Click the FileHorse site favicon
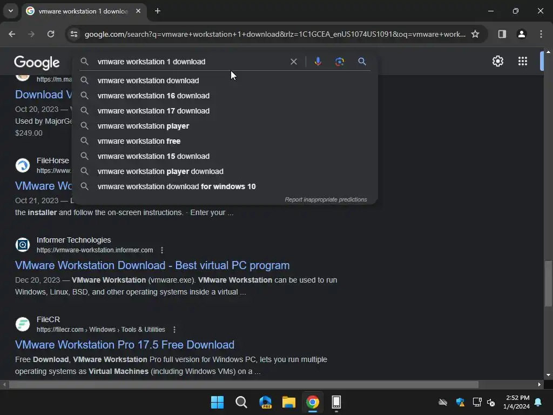The width and height of the screenshot is (553, 415). 23,165
